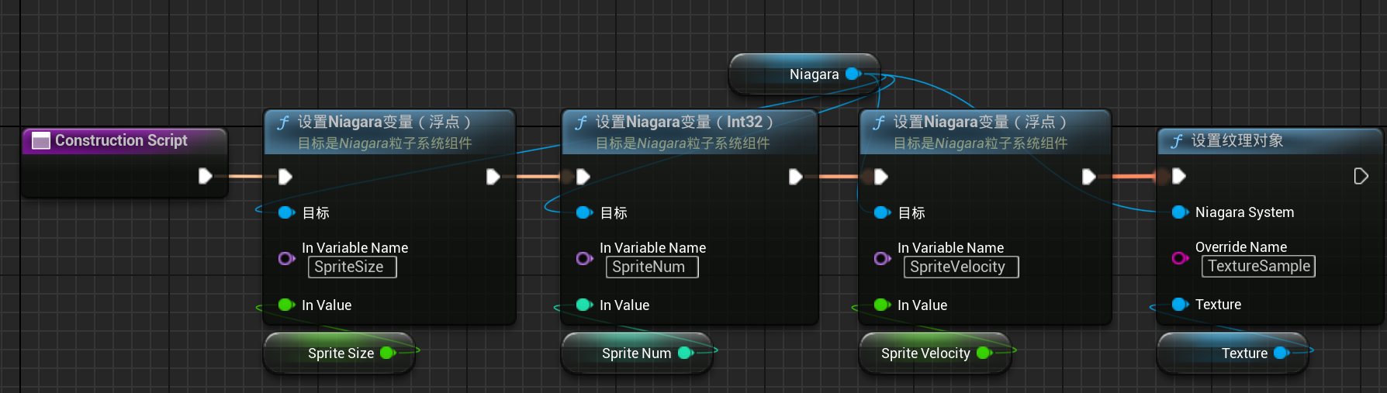This screenshot has width=1387, height=393.
Task: Click exec input pin of 设置纹理对象 node
Action: tap(1178, 176)
